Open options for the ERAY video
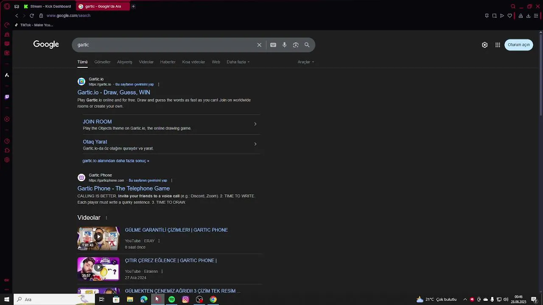This screenshot has height=305, width=543. coord(159,241)
